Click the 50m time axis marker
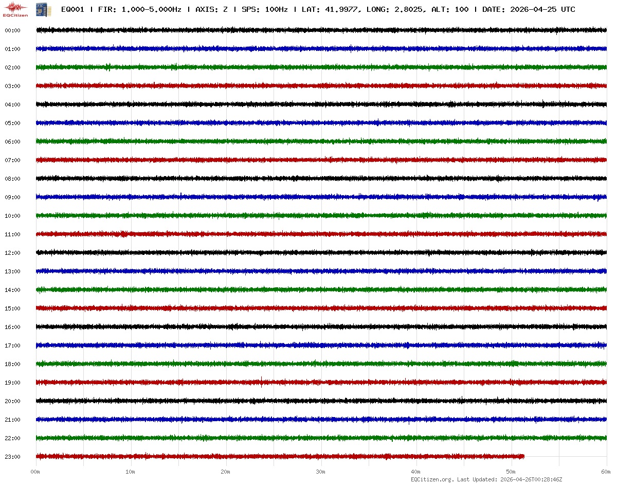The width and height of the screenshot is (617, 484). 511,472
